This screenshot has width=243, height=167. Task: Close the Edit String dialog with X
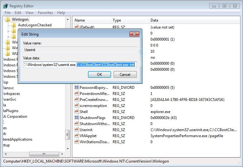tap(134, 34)
